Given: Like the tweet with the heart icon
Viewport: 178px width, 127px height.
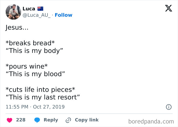Looking at the screenshot, I should (x=9, y=120).
